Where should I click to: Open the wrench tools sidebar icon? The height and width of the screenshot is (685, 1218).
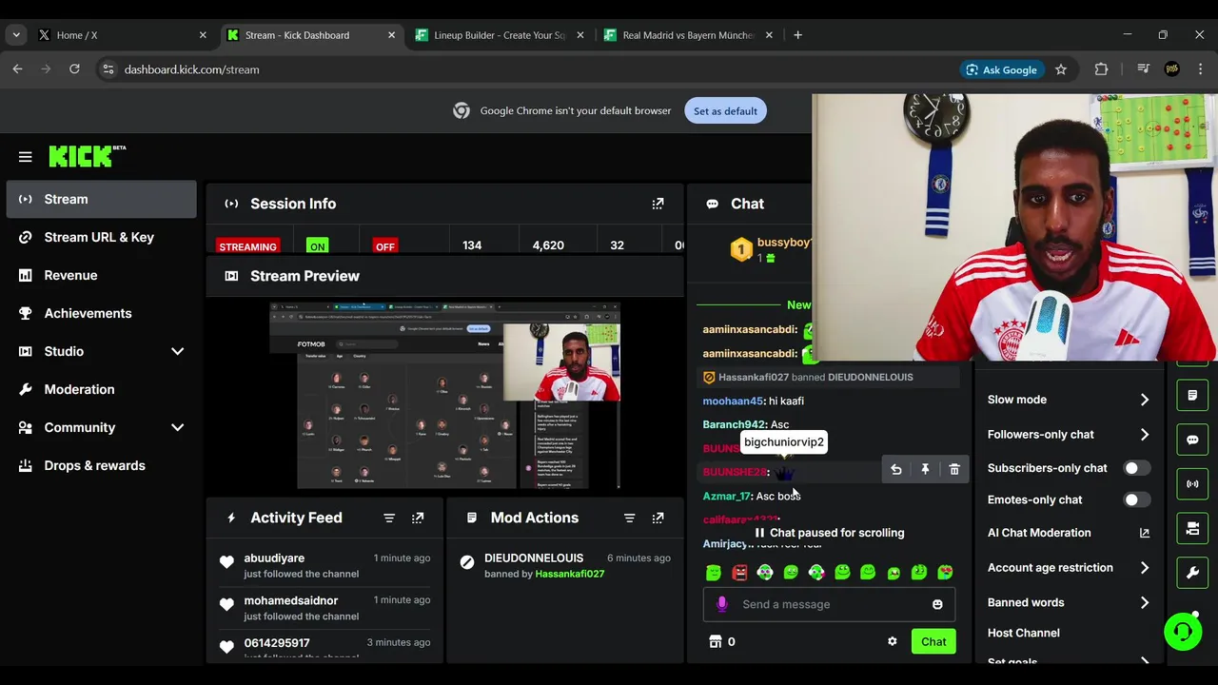(1192, 573)
